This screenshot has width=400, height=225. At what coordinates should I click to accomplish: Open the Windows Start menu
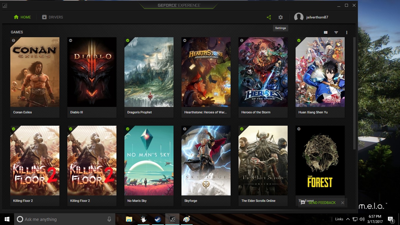coord(7,219)
